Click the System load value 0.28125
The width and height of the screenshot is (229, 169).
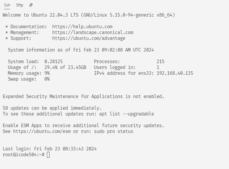[x=53, y=62]
